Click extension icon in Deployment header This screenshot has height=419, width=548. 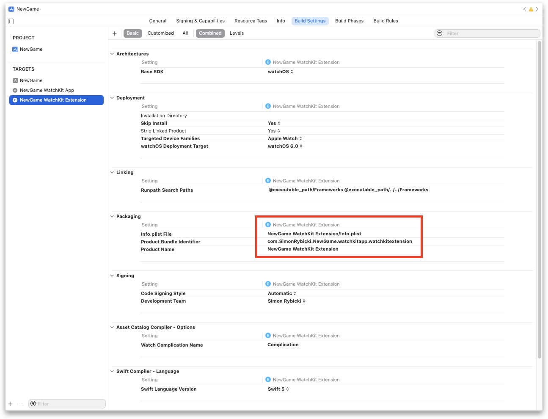(x=268, y=106)
